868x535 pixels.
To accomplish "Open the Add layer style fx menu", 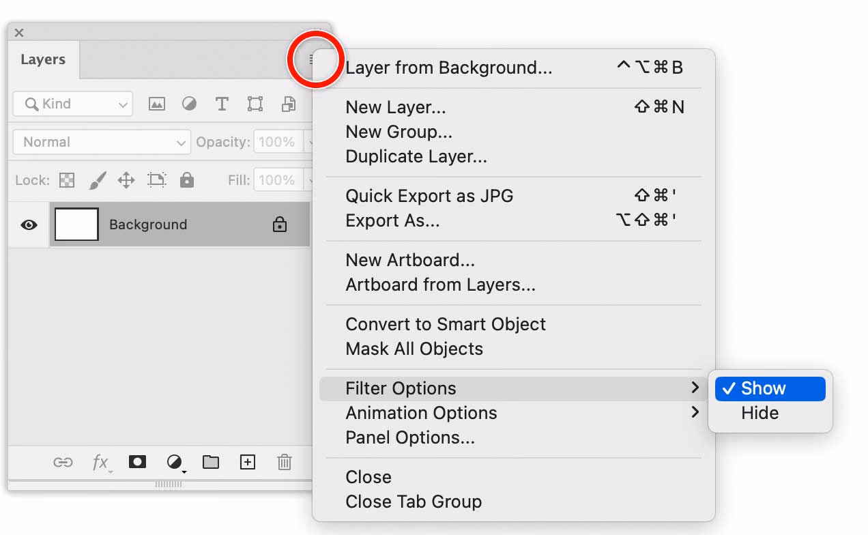I will [100, 462].
